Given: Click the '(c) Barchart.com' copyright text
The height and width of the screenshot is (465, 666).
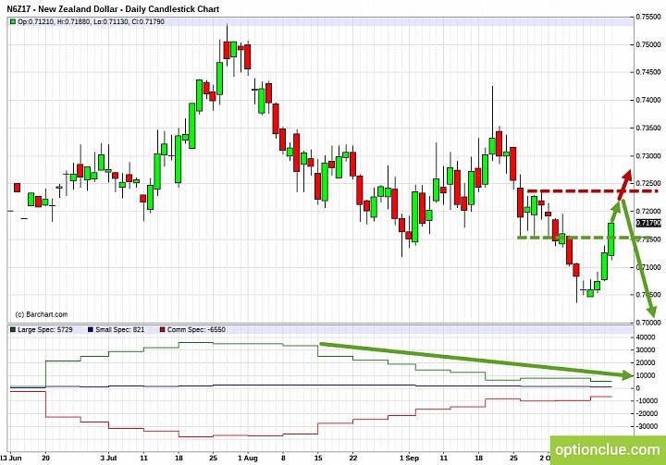Looking at the screenshot, I should pos(42,314).
